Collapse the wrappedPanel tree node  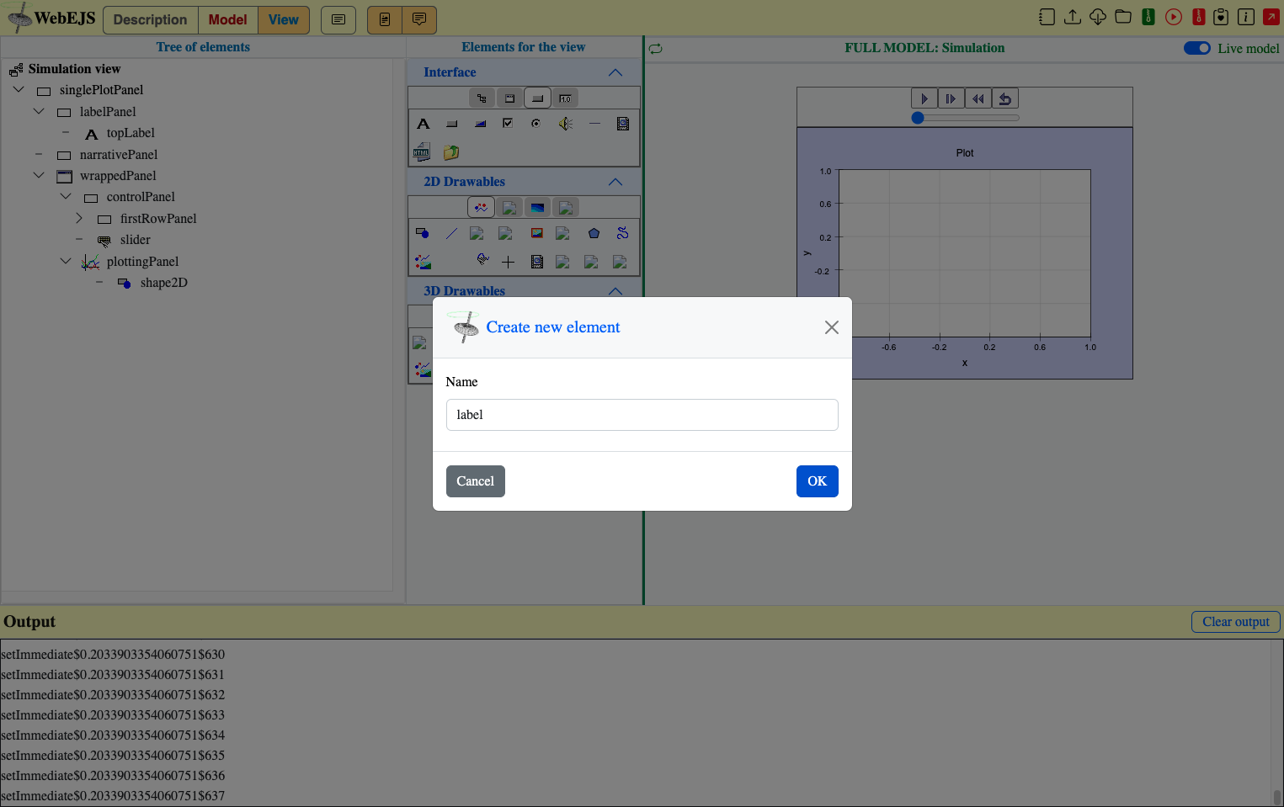pyautogui.click(x=39, y=175)
